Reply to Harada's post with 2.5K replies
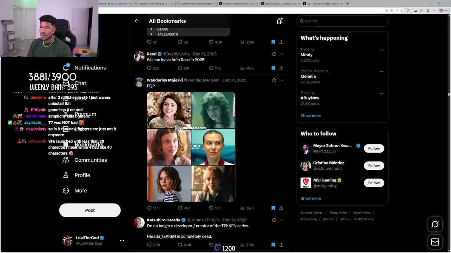The height and width of the screenshot is (253, 451). click(149, 245)
